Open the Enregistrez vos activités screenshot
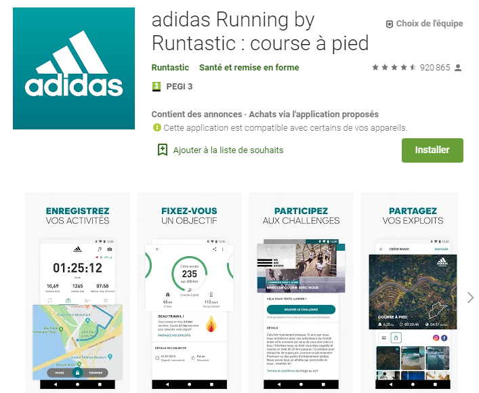The height and width of the screenshot is (393, 479). (x=78, y=293)
